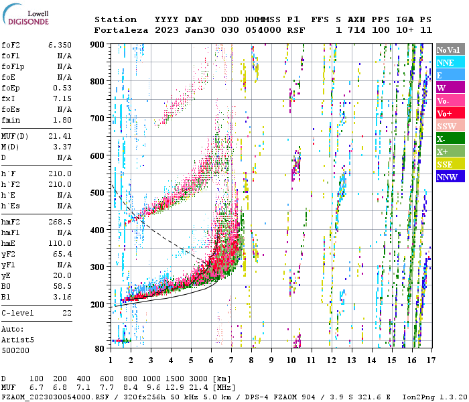This screenshot has width=469, height=402.
Task: Select the Vo- pink legend swatch
Action: 450,100
